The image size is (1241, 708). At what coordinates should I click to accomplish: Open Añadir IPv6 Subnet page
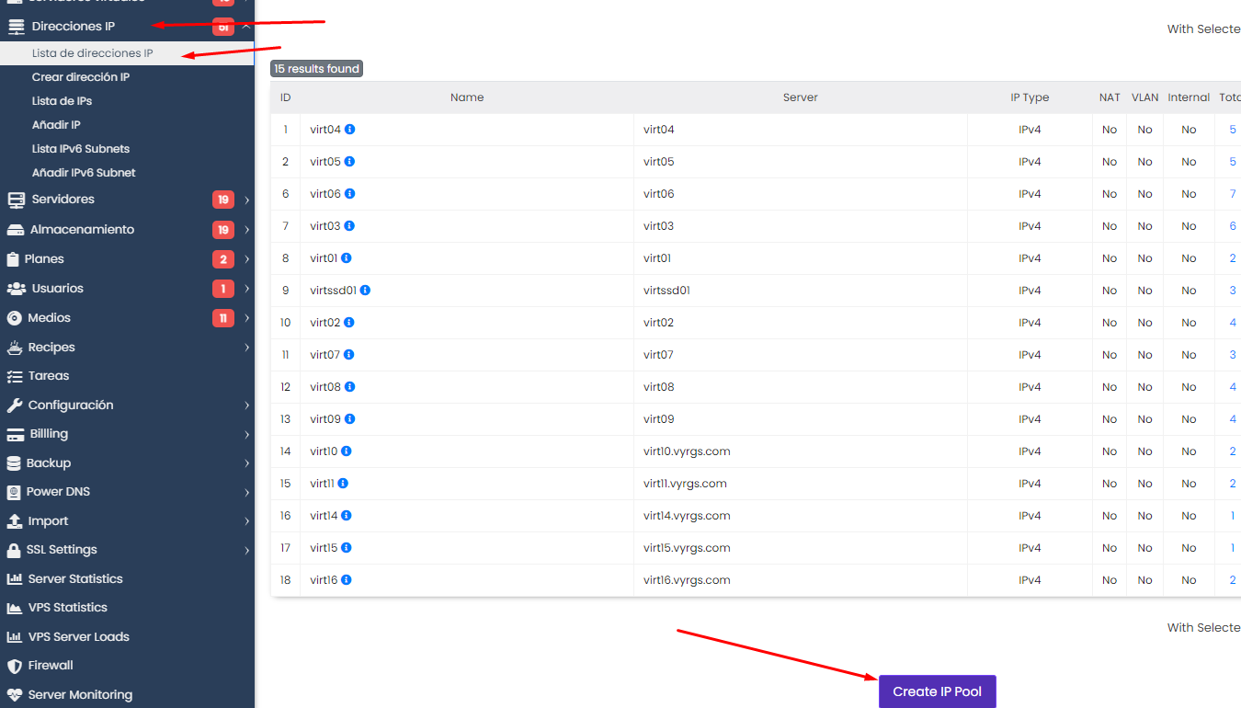[84, 173]
